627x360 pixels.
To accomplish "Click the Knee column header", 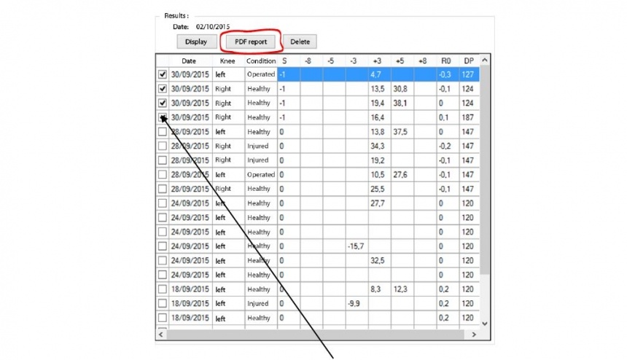I will (x=227, y=61).
